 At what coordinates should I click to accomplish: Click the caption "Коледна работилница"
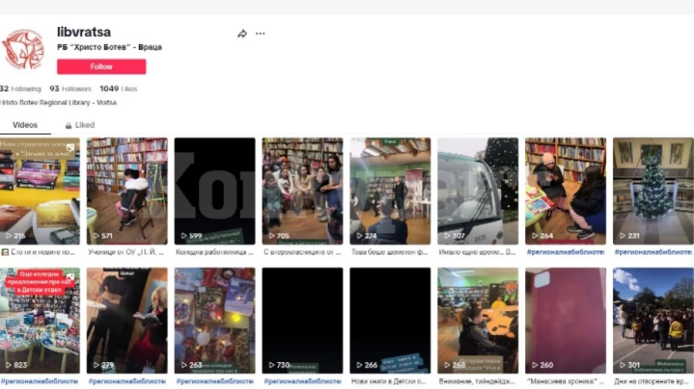pyautogui.click(x=214, y=252)
